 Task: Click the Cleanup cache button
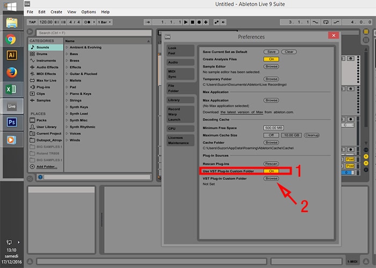pos(312,135)
